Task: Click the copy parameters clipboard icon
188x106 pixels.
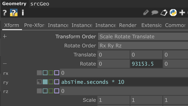Action: pyautogui.click(x=164, y=13)
